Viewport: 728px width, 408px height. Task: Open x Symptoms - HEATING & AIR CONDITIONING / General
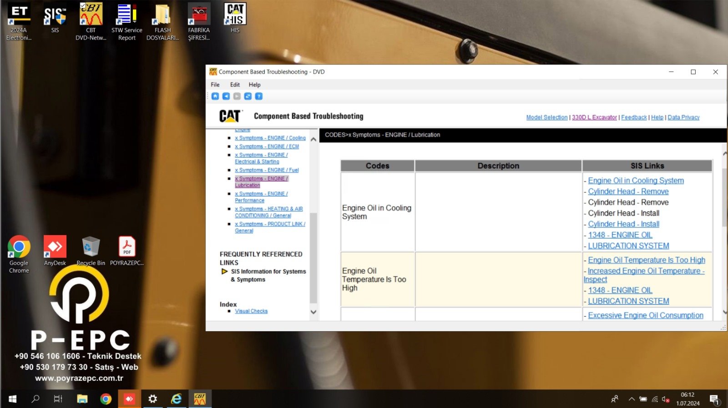(269, 212)
